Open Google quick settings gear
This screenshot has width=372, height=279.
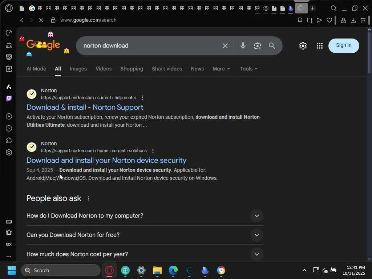(303, 46)
